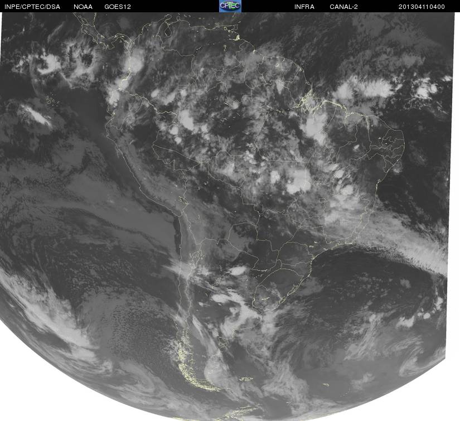Click the NOAA label in the header
The height and width of the screenshot is (421, 460).
(83, 7)
